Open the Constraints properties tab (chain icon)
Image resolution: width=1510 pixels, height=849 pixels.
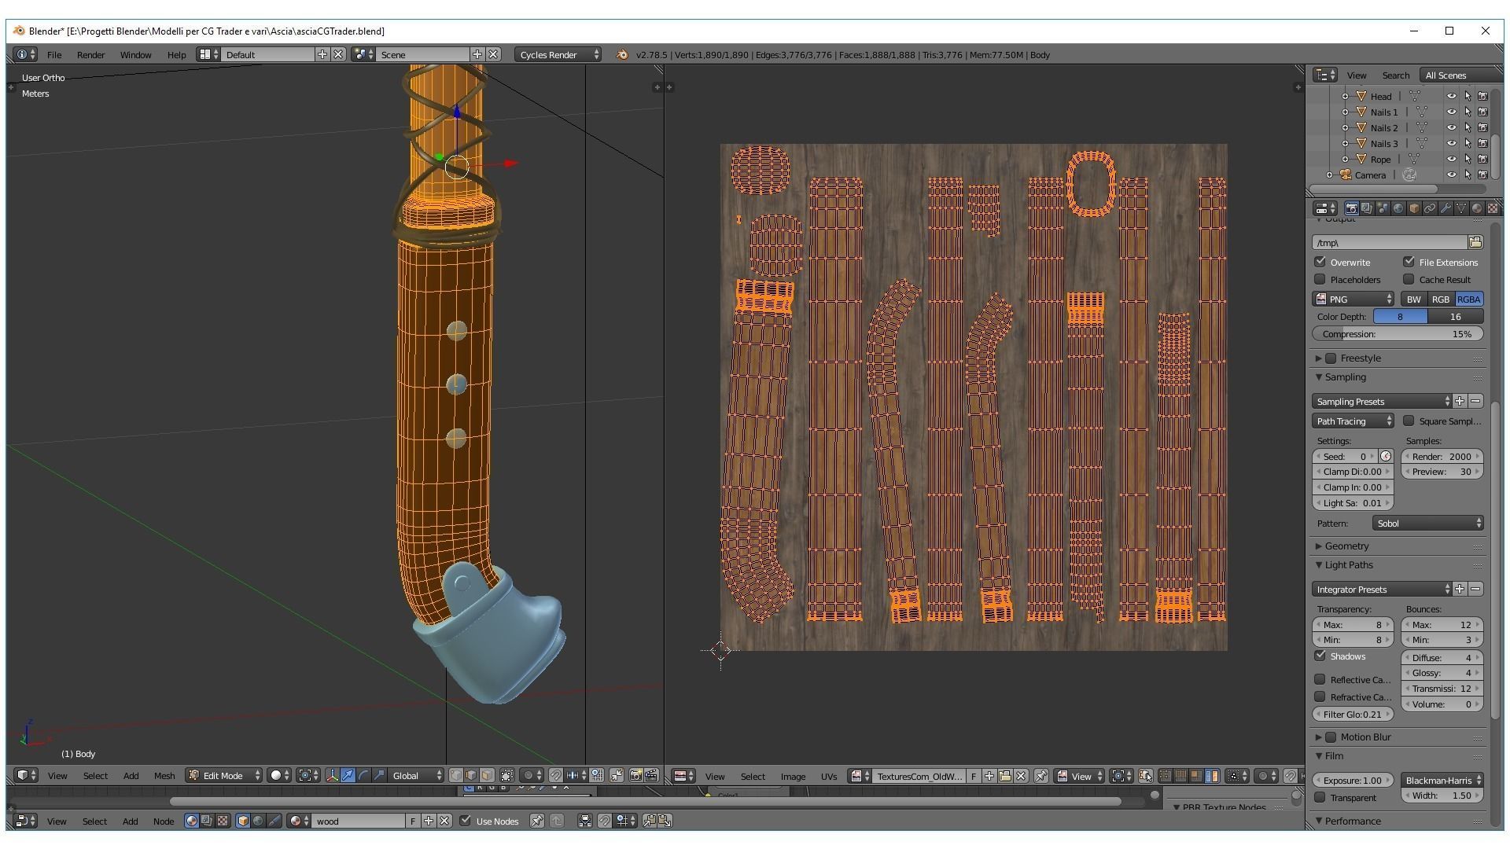[x=1430, y=208]
